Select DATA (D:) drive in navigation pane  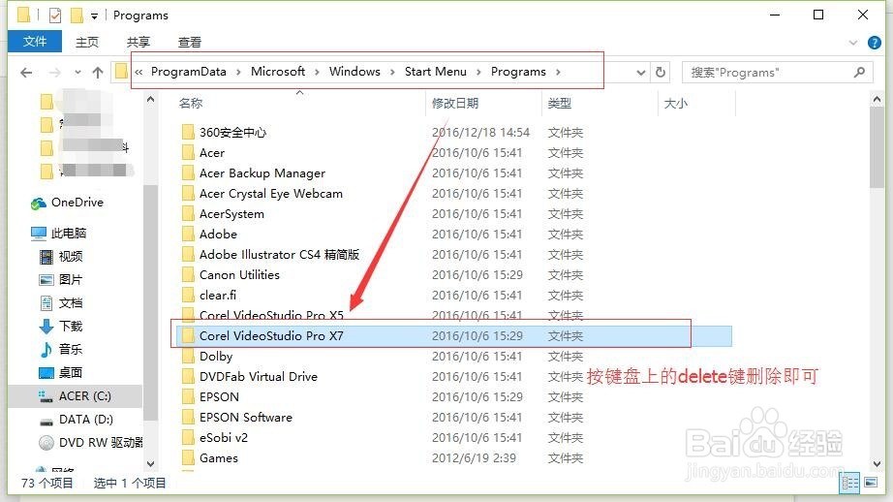[x=76, y=420]
